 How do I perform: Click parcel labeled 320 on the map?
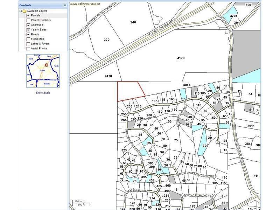107,40
